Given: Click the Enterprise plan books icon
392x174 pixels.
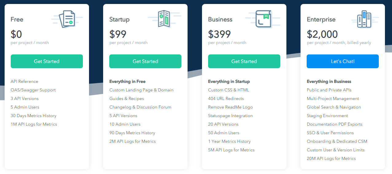Looking at the screenshot, I should tap(365, 19).
